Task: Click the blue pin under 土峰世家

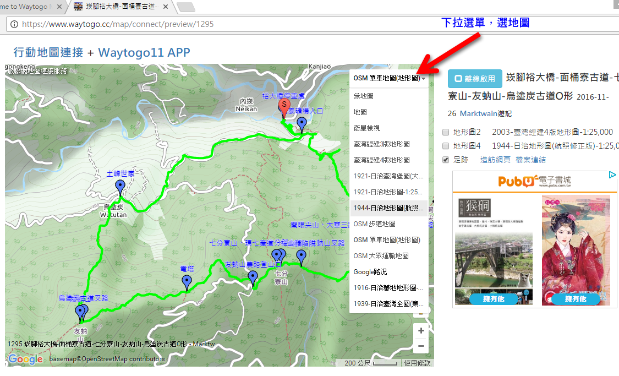Action: point(120,186)
